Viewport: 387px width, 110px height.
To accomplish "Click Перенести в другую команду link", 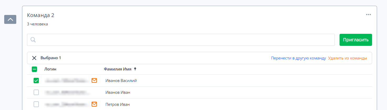I will click(x=298, y=58).
